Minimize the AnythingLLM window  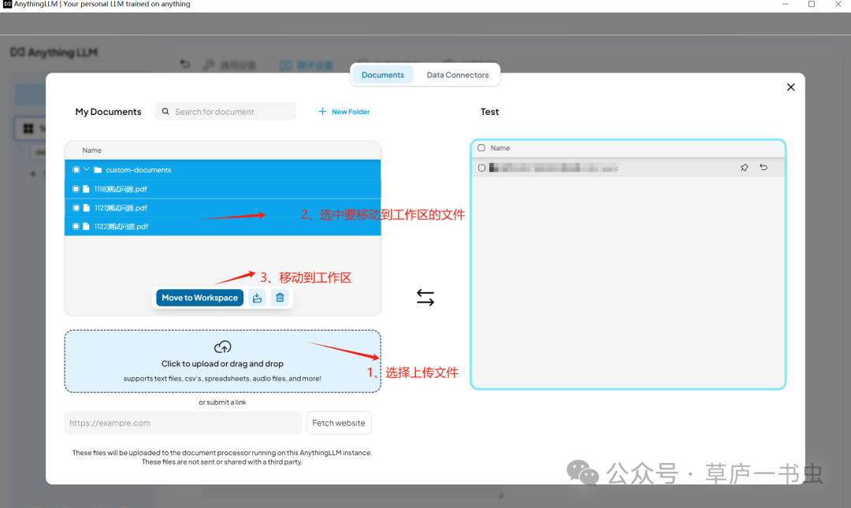click(x=786, y=5)
